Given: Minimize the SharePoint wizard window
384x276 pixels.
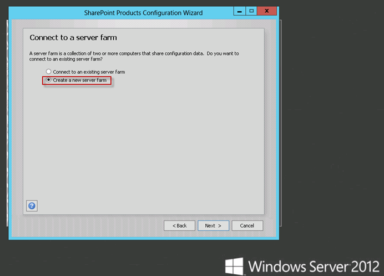Looking at the screenshot, I should pos(240,11).
